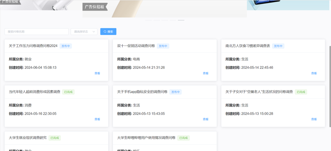331x151 pixels.
Task: Open 查看 link for 南北方人饮食习惯差异调查表
Action: pyautogui.click(x=314, y=73)
